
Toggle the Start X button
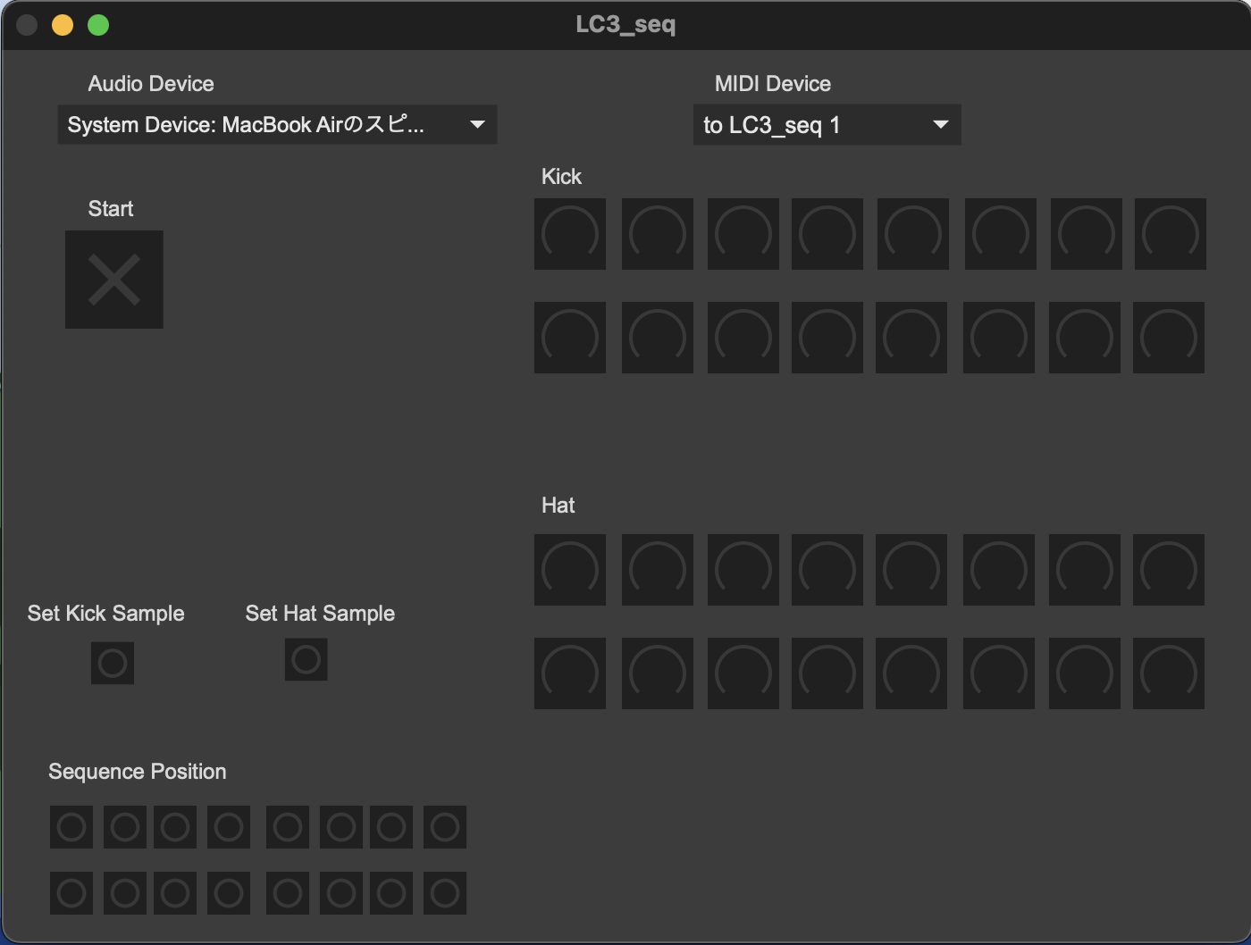click(114, 280)
